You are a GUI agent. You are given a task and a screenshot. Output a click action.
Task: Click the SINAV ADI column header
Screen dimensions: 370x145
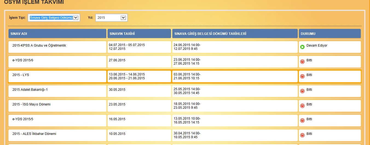pyautogui.click(x=57, y=34)
